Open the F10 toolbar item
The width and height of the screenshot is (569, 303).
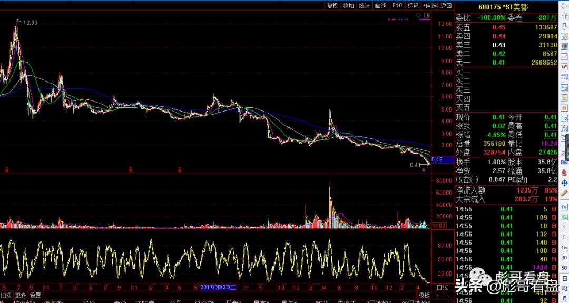coord(397,5)
